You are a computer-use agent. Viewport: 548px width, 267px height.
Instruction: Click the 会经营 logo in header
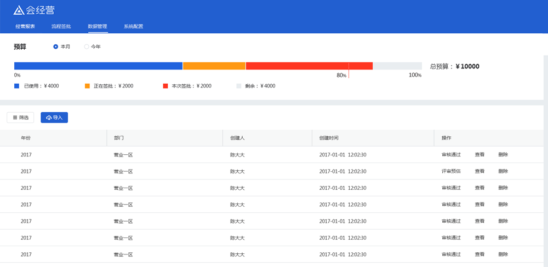click(x=34, y=10)
